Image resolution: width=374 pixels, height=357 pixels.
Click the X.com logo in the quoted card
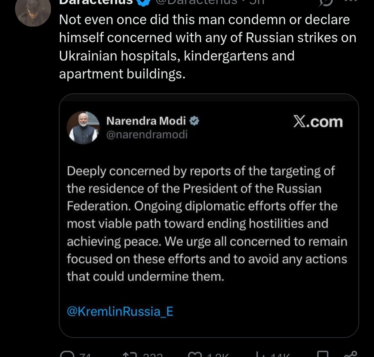[x=318, y=122]
